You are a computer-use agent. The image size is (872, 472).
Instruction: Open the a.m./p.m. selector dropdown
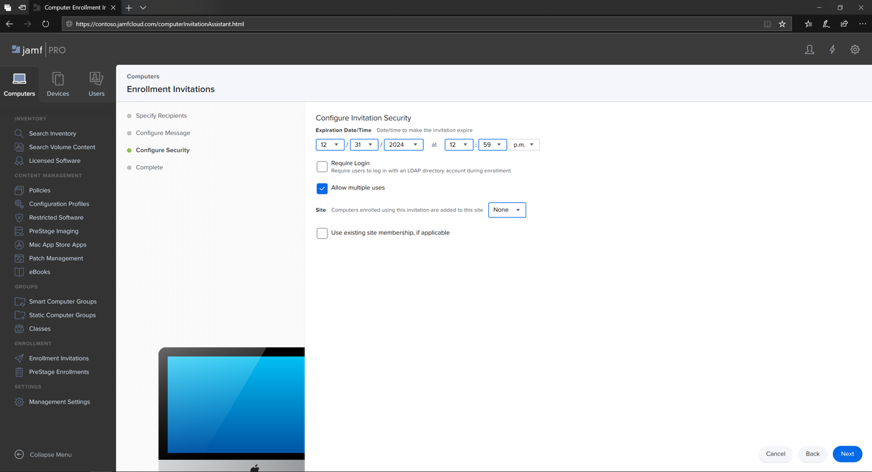[524, 145]
